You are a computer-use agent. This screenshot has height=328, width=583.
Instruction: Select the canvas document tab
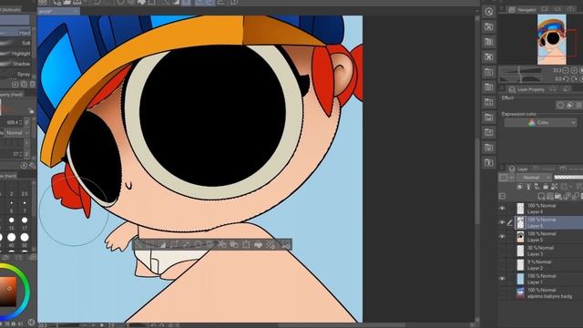(58, 11)
